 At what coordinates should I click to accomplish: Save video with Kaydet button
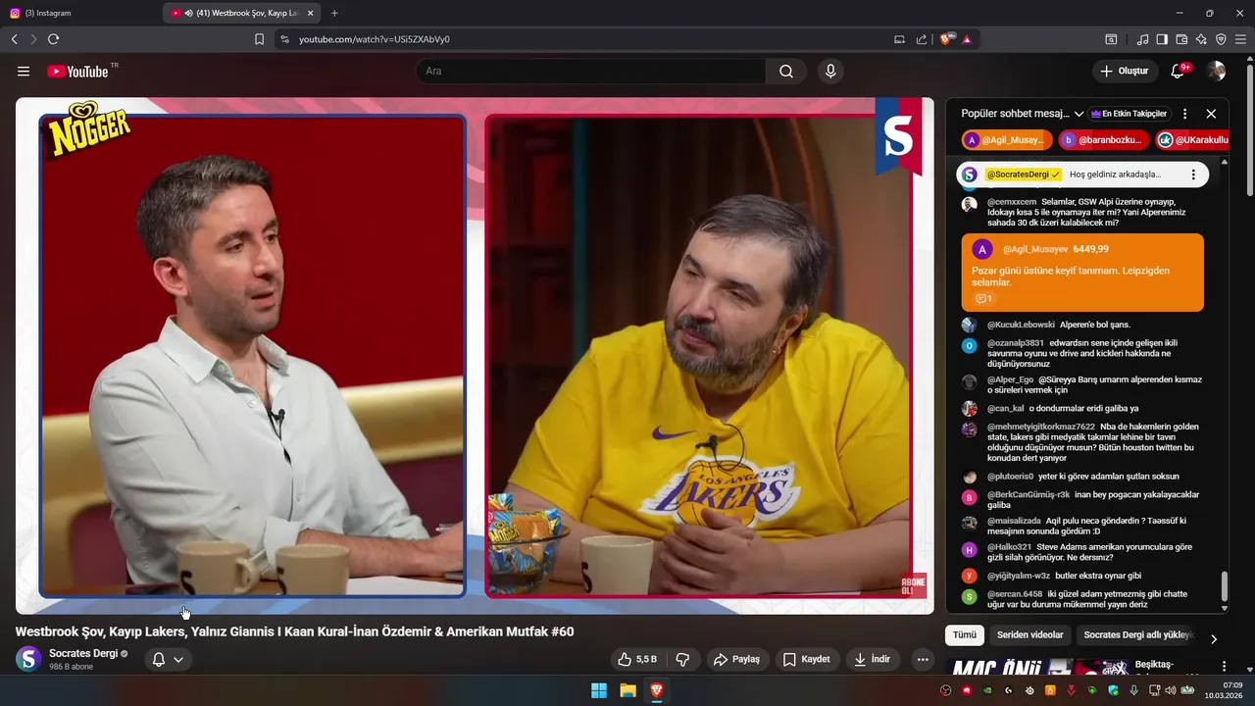[x=806, y=659]
